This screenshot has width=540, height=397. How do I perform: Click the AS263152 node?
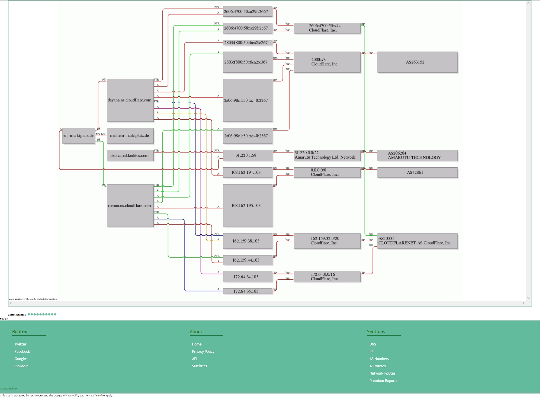417,62
